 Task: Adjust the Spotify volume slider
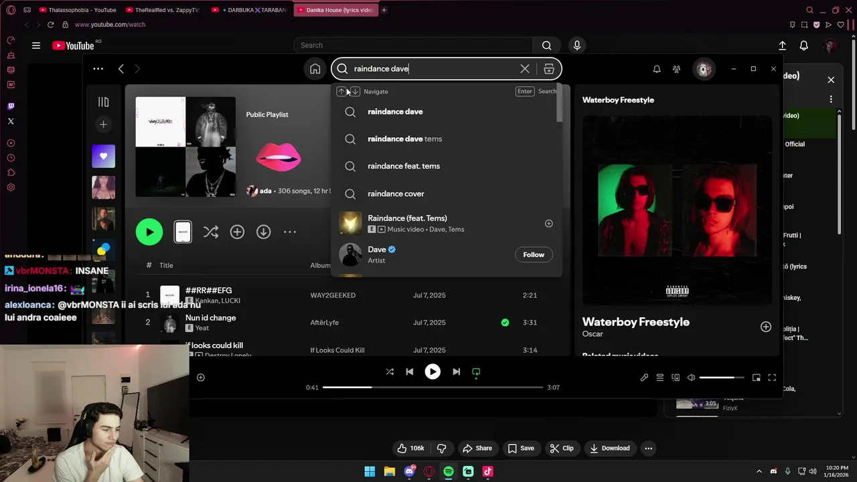(722, 378)
